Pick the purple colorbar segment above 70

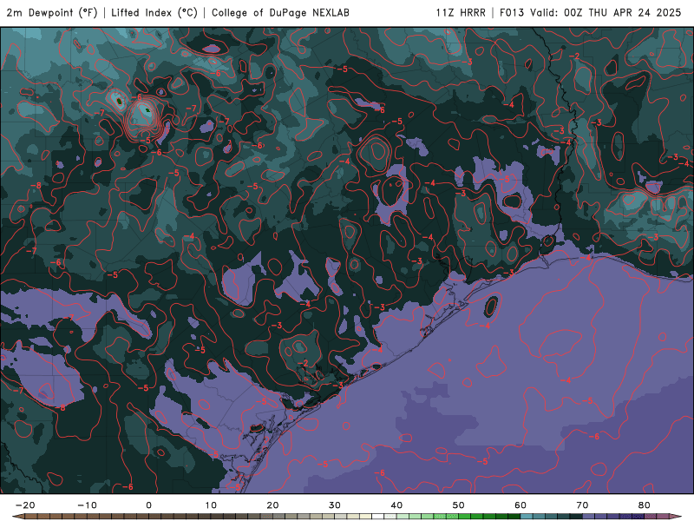(589, 516)
